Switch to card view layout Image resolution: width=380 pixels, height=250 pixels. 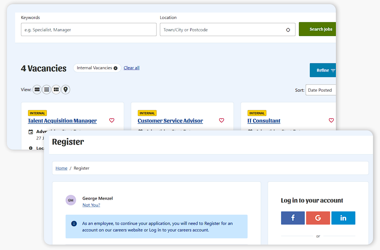pos(37,90)
